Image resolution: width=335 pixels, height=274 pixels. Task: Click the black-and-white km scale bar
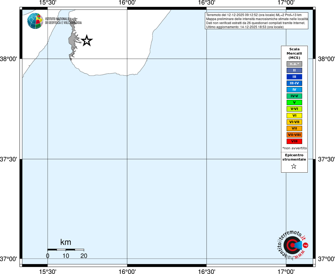(66, 250)
